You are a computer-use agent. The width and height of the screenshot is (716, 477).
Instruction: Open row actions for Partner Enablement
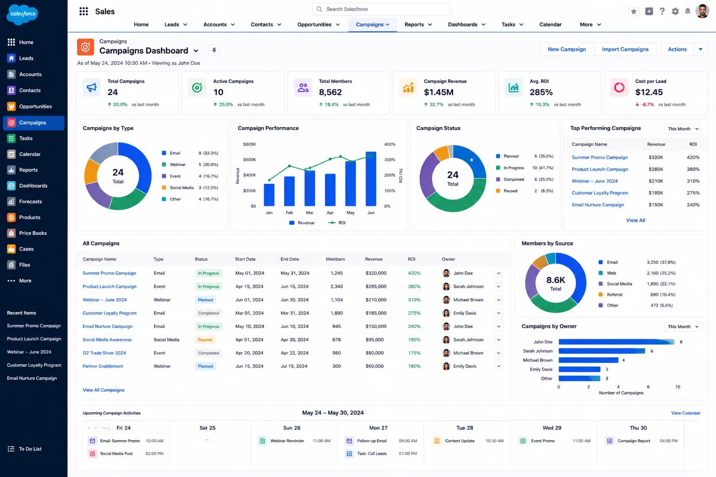(499, 366)
